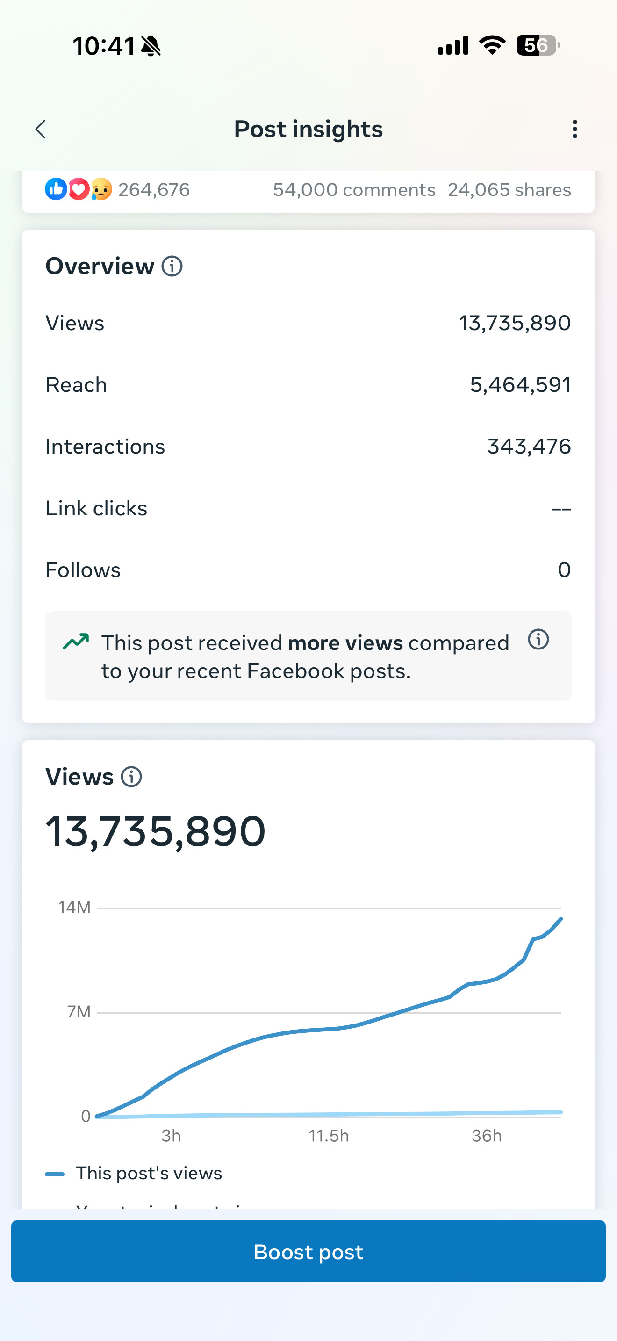Tap the Views section info icon

131,777
